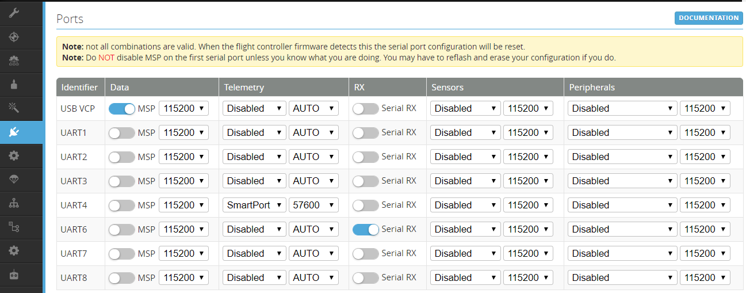This screenshot has width=746, height=293.
Task: Open UART8 Peripherals Disabled dropdown
Action: (622, 277)
